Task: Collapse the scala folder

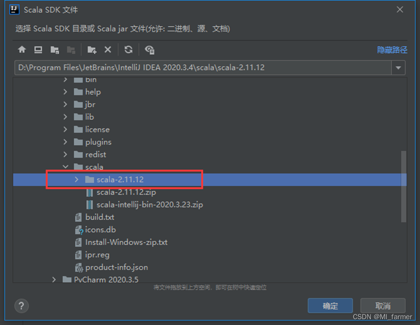Action: point(66,166)
